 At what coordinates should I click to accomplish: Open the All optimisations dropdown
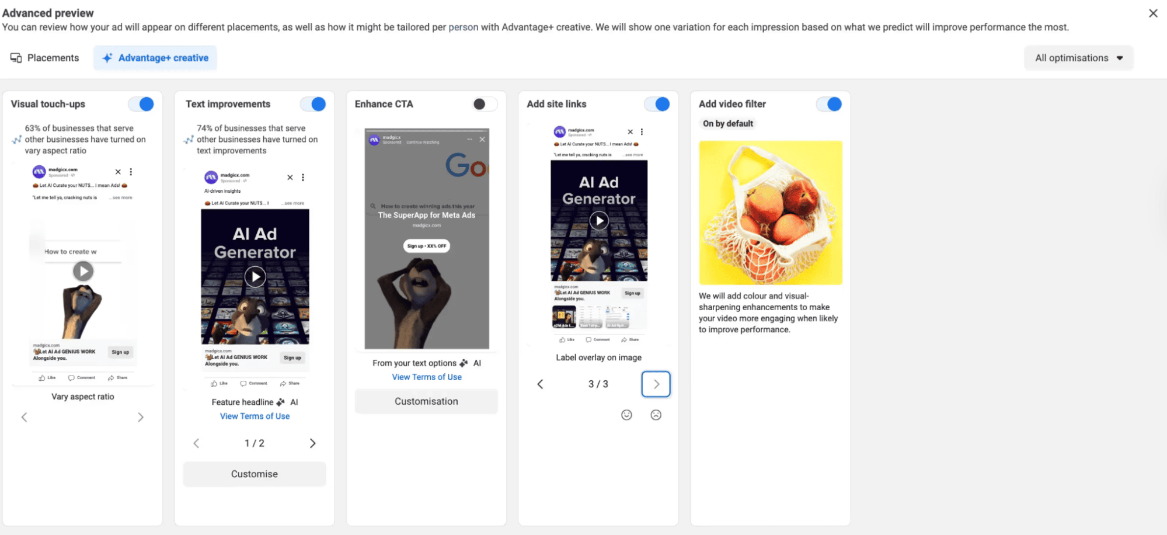1078,58
